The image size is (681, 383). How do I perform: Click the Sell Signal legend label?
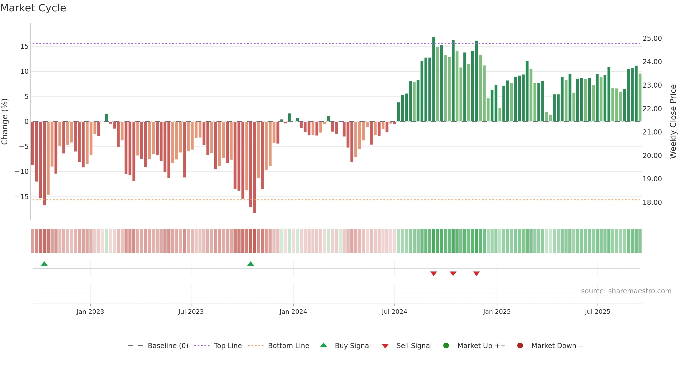pyautogui.click(x=414, y=346)
